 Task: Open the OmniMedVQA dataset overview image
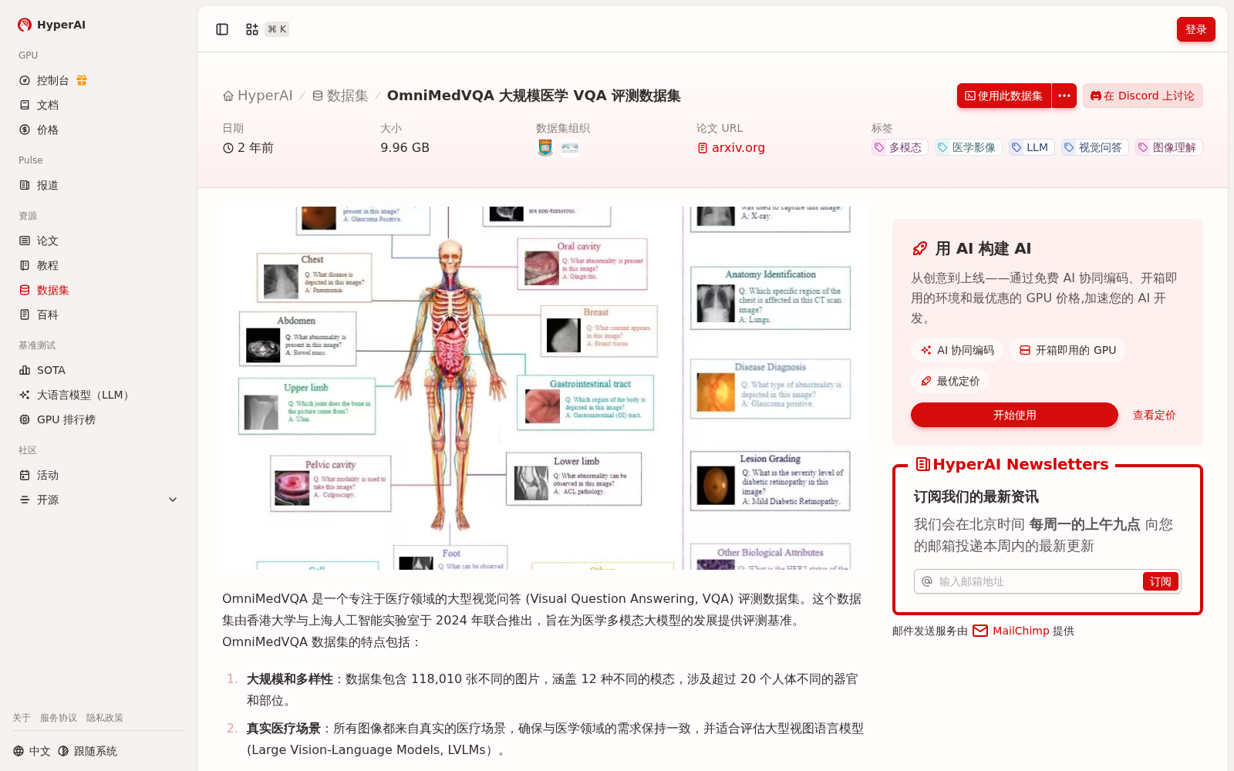coord(545,388)
